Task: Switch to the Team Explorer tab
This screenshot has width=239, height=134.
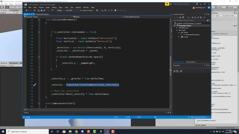Action: point(190,62)
